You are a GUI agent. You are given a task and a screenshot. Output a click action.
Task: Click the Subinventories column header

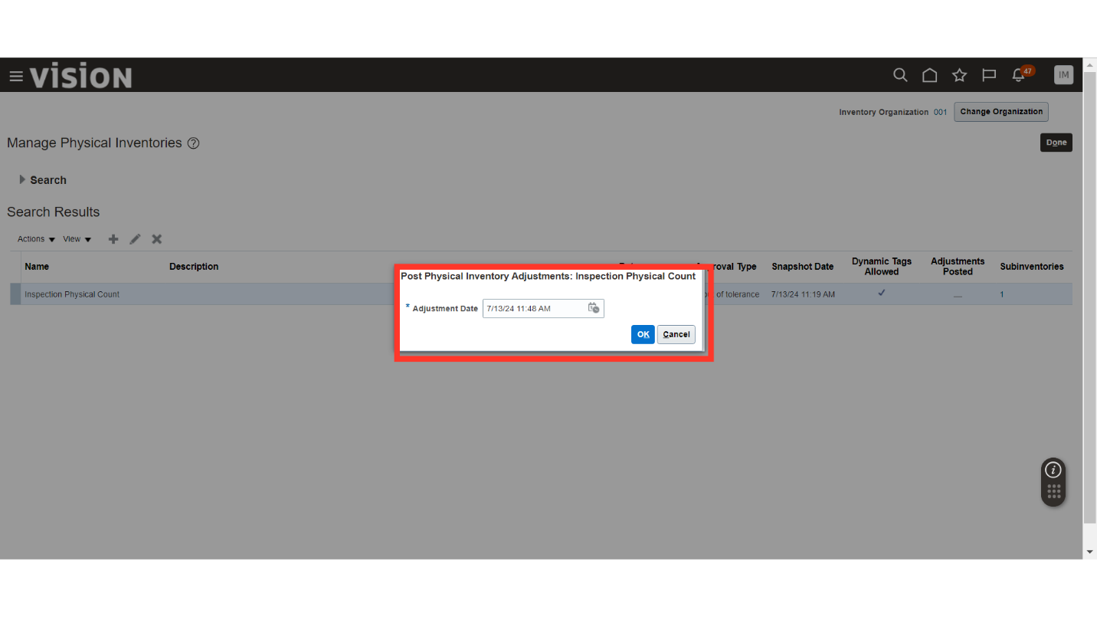coord(1032,267)
